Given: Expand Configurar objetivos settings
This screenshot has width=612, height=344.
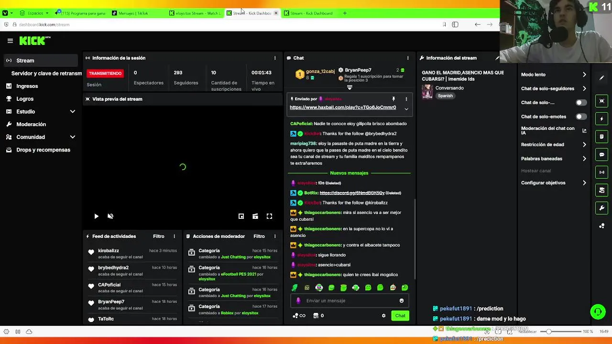Looking at the screenshot, I should (554, 183).
